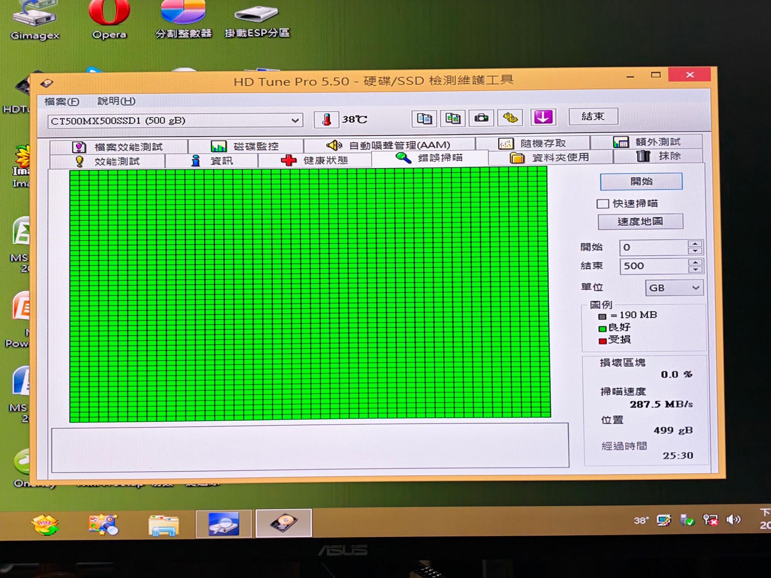Switch to the 磁碟監控 tab
This screenshot has height=578, width=771.
coord(245,146)
